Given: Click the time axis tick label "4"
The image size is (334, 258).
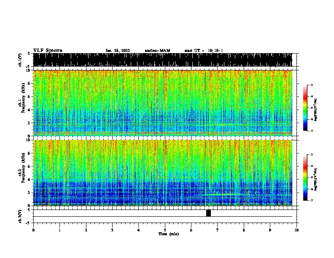Looking at the screenshot, I should (139, 230).
